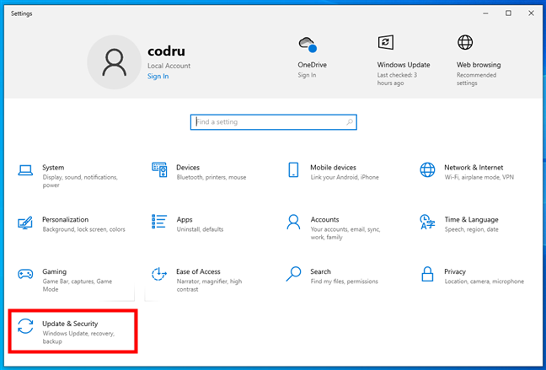Click 'Display, sound, notifications, power' text

[x=80, y=181]
